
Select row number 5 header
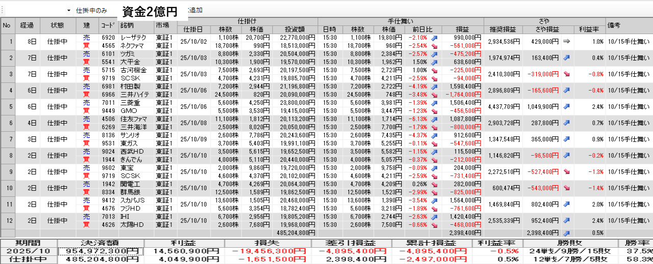(7, 107)
